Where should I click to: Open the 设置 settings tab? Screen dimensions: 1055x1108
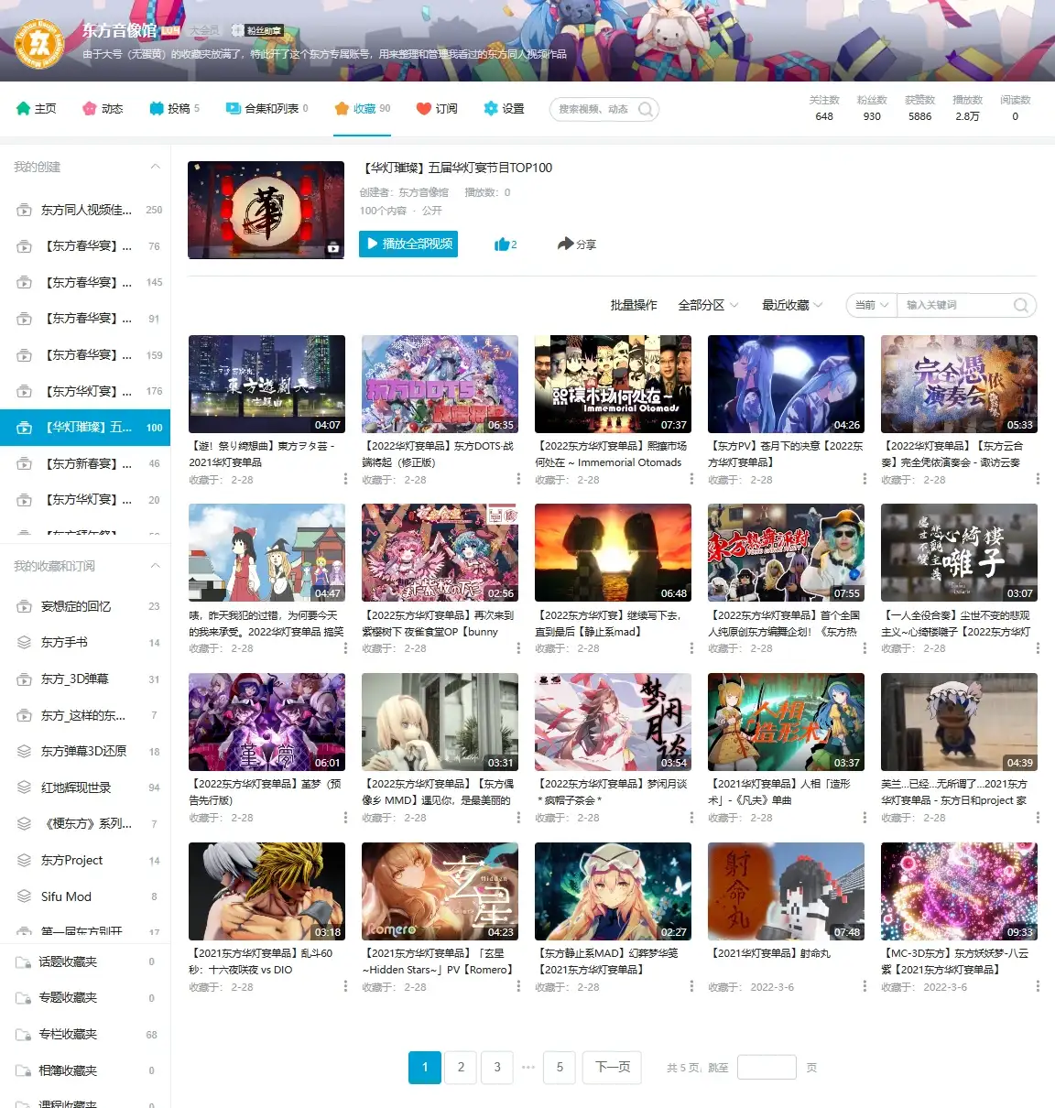(504, 108)
